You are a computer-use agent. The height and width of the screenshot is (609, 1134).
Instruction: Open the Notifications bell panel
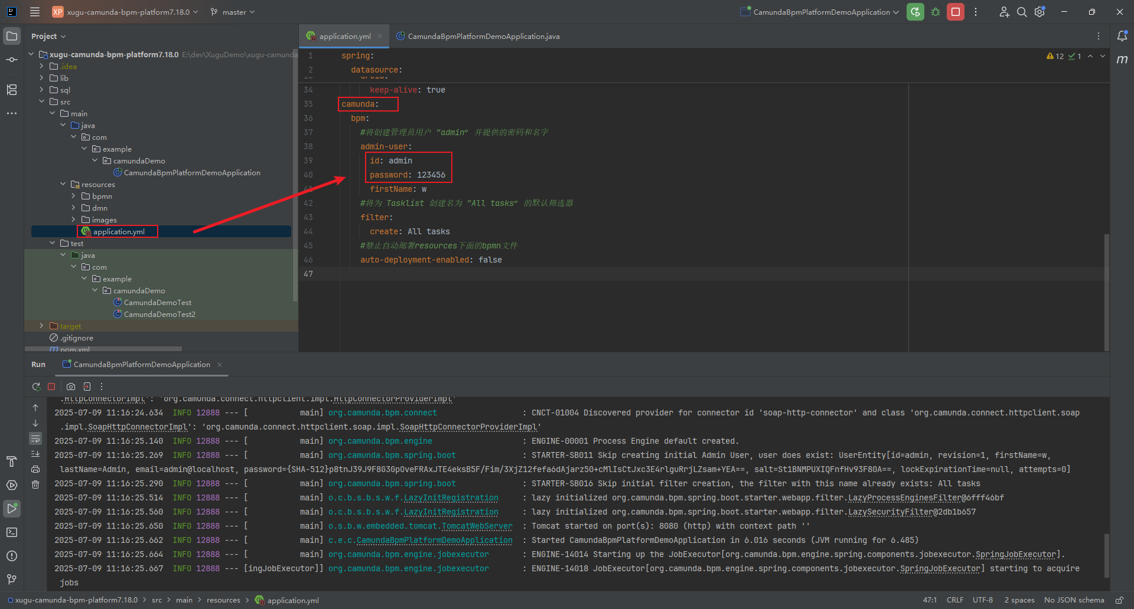(x=1122, y=36)
